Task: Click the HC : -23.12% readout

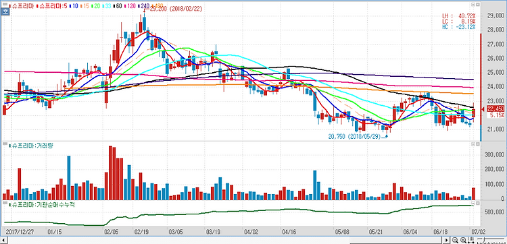Action: click(x=458, y=27)
